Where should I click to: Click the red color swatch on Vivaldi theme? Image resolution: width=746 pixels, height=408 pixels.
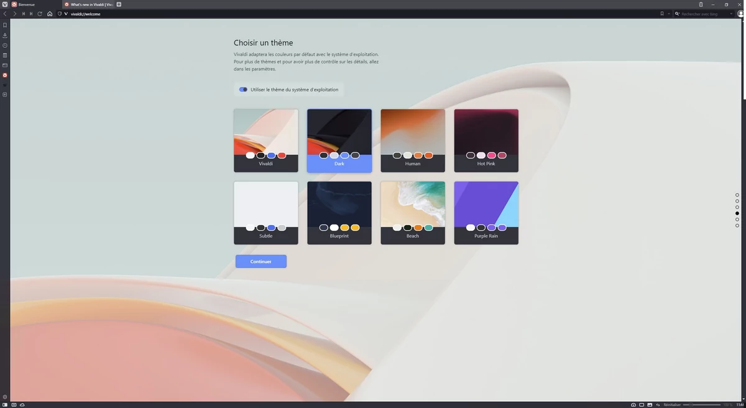point(282,155)
